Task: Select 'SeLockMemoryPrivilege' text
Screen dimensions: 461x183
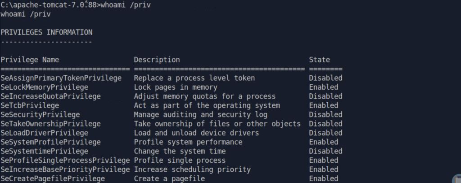Action: point(44,87)
